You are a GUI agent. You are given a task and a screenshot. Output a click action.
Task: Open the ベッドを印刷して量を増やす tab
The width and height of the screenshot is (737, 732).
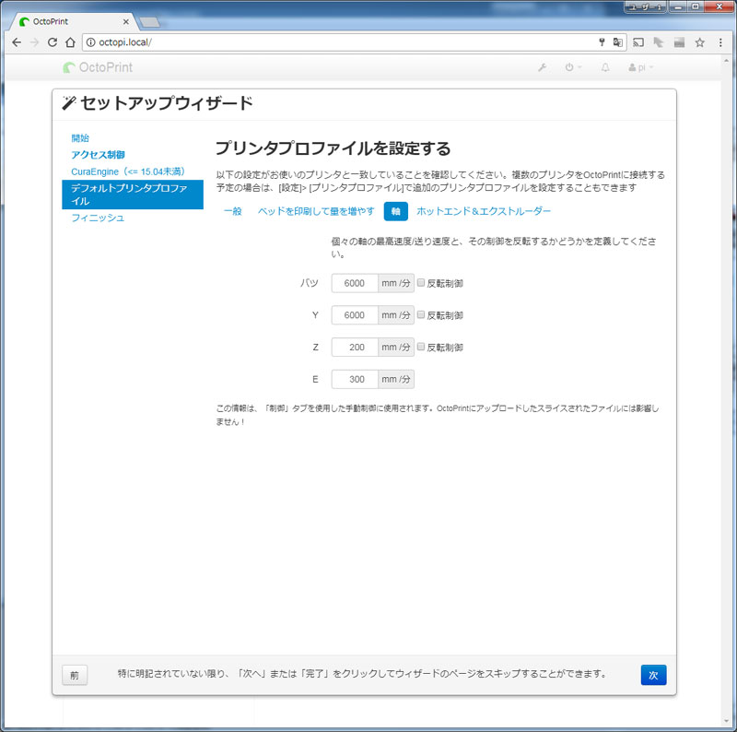point(316,211)
